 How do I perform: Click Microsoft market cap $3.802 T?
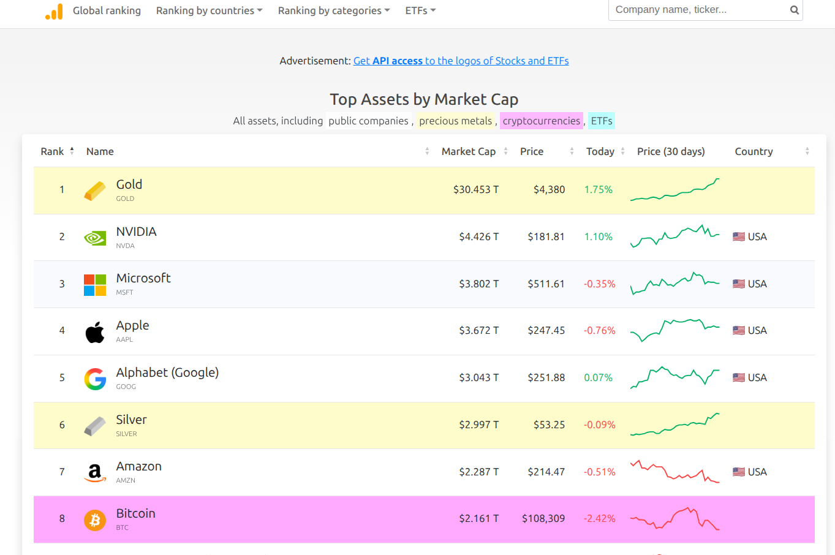(x=479, y=284)
